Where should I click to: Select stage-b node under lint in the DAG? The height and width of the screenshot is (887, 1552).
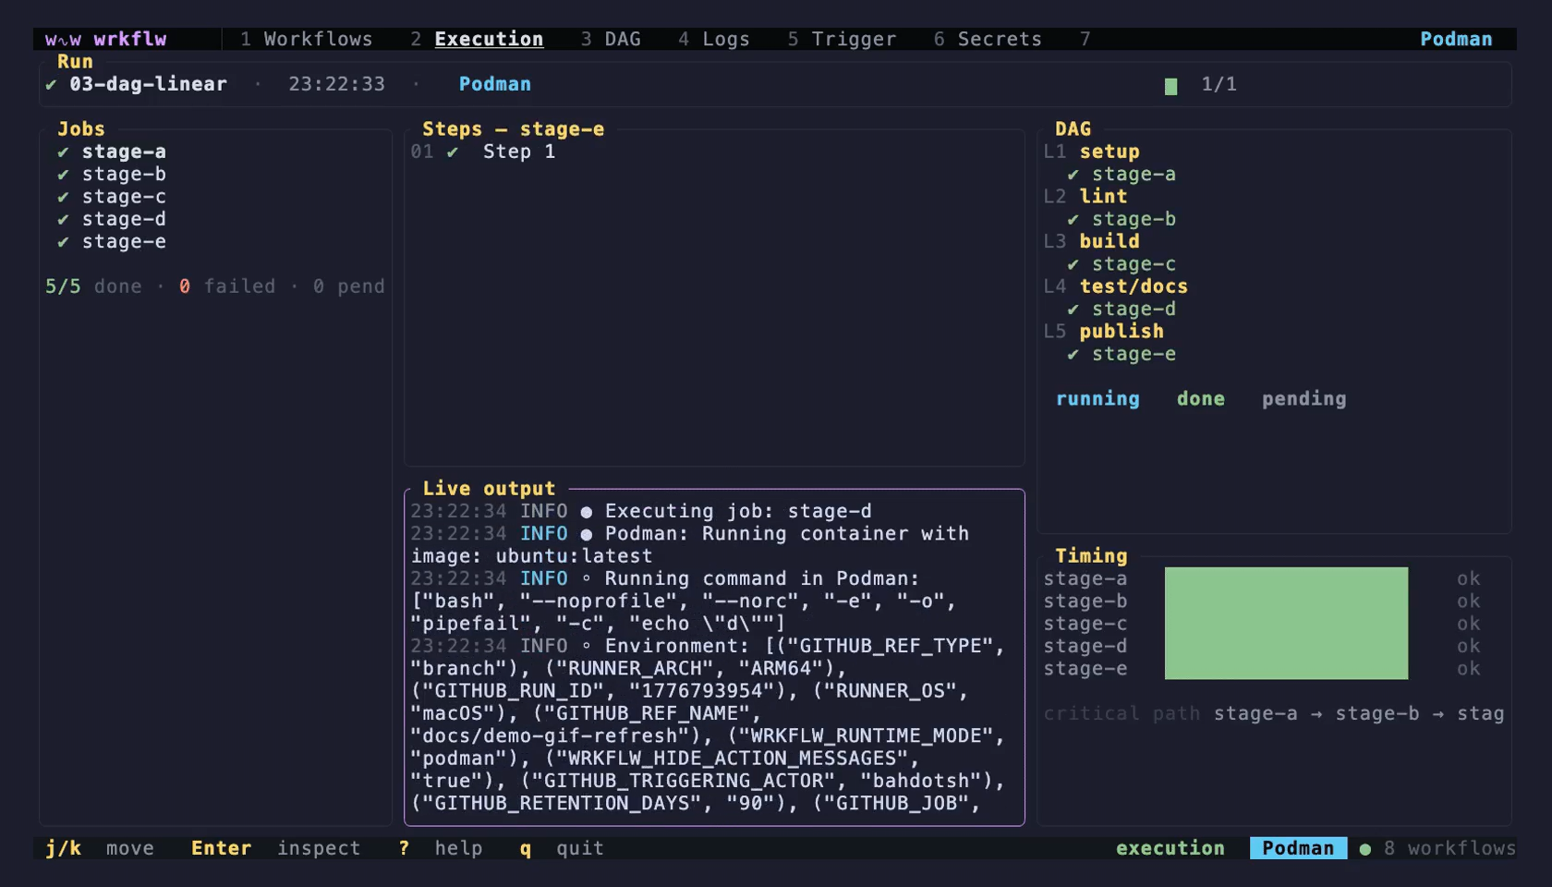tap(1134, 219)
